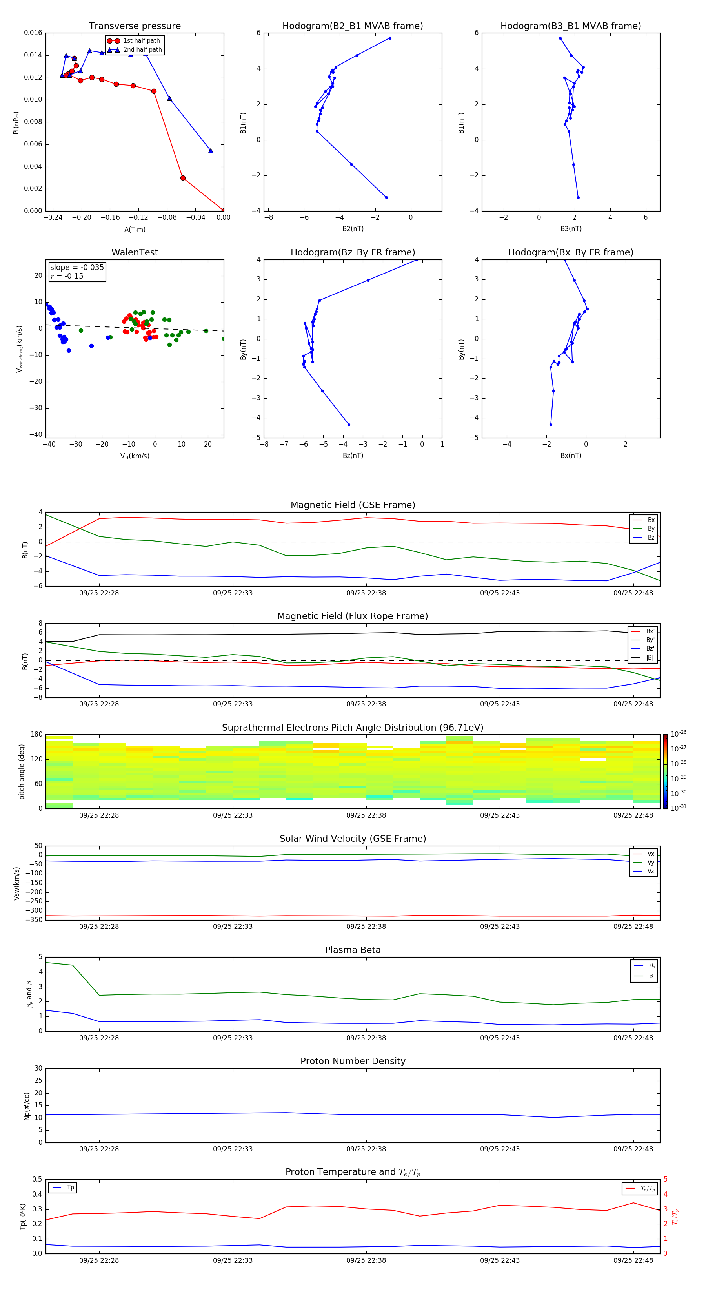The width and height of the screenshot is (706, 1295).
Task: Click the 'A(T·m)' x-axis label
Action: point(135,229)
